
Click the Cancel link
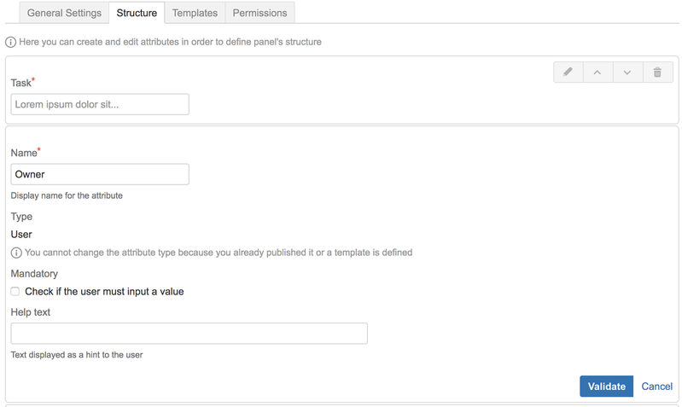pyautogui.click(x=656, y=387)
